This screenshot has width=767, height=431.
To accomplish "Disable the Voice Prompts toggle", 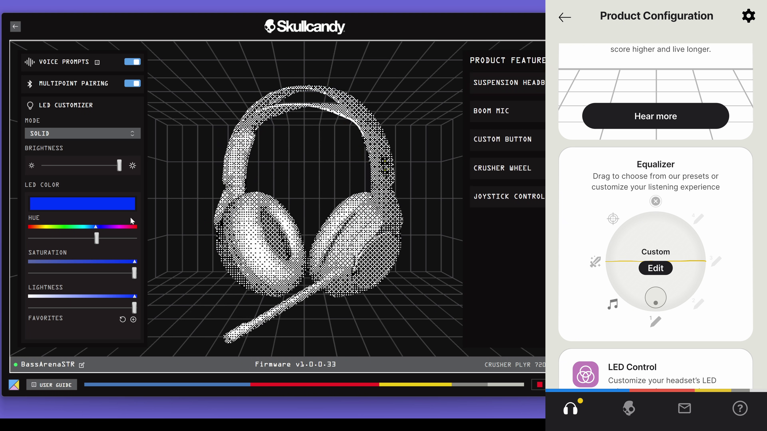I will point(132,62).
